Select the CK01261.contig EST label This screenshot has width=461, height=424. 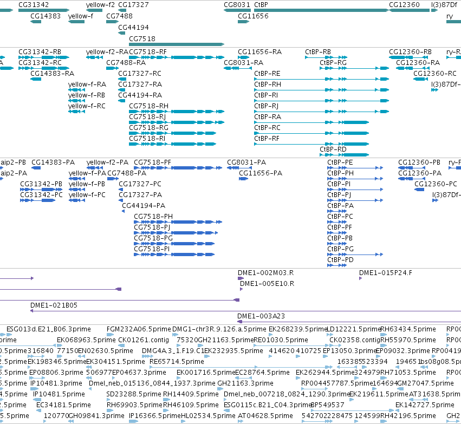[x=144, y=340]
